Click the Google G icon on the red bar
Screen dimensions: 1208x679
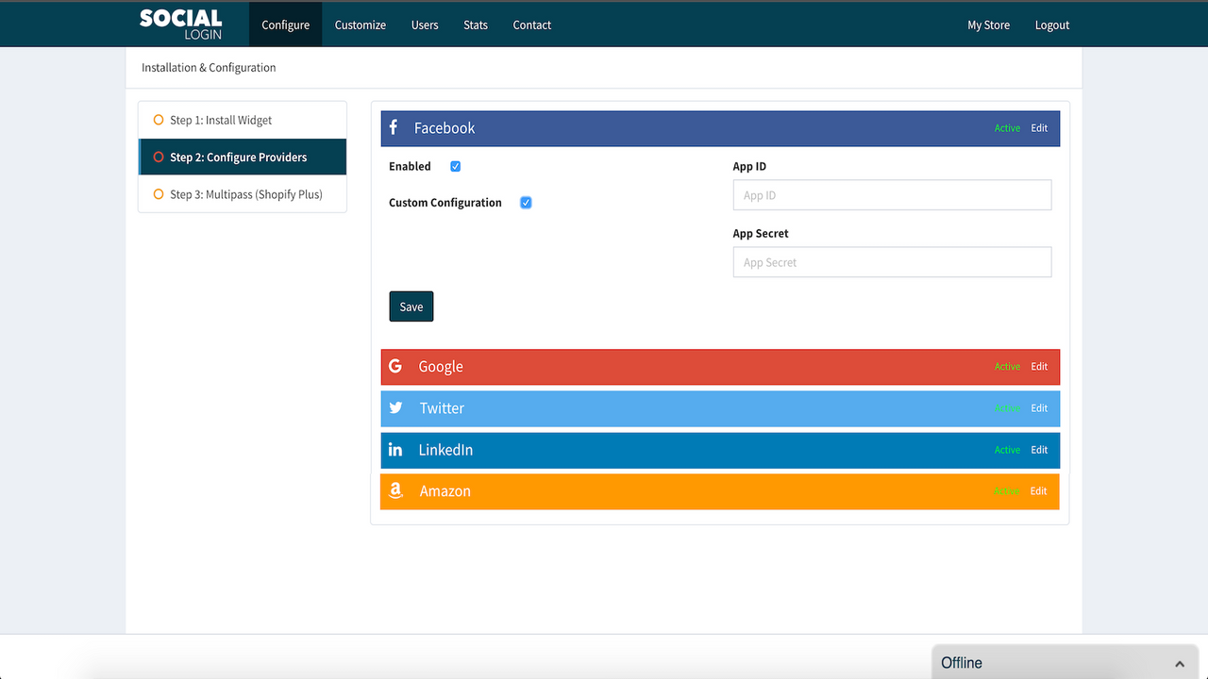click(395, 366)
